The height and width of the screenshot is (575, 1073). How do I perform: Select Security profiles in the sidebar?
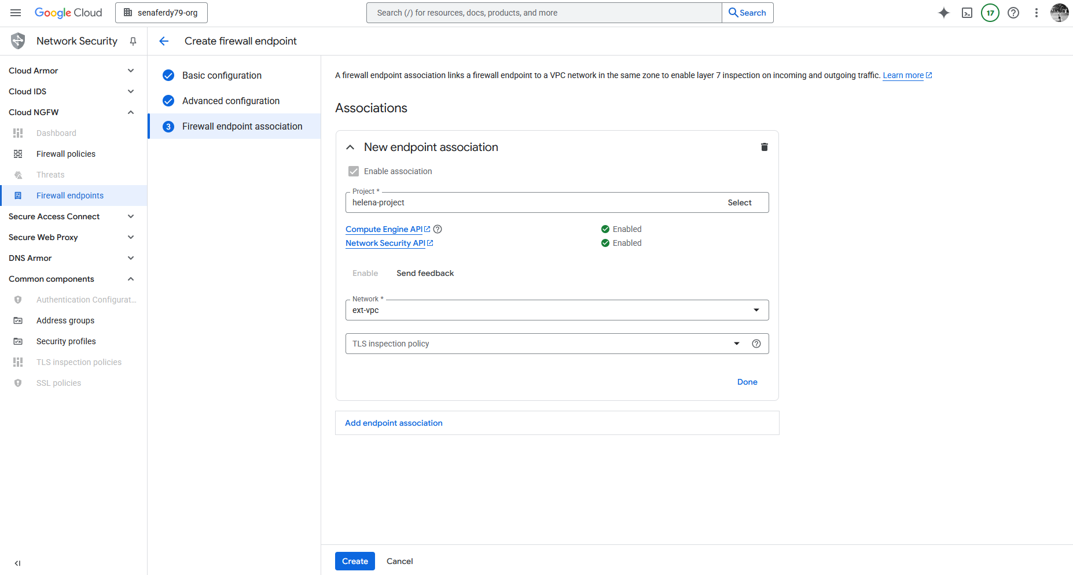click(66, 341)
